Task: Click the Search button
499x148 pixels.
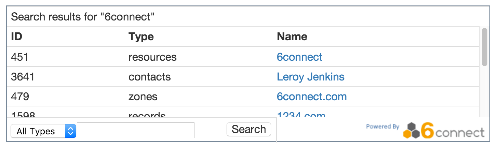Action: tap(248, 130)
